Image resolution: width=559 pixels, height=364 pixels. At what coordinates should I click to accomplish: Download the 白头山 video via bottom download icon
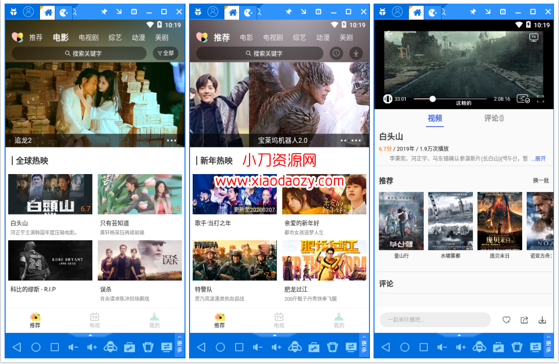[542, 320]
